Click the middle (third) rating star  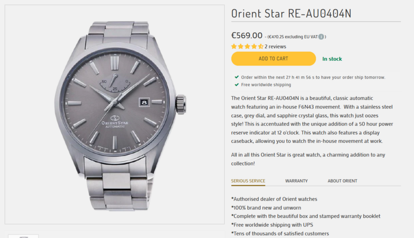click(248, 46)
